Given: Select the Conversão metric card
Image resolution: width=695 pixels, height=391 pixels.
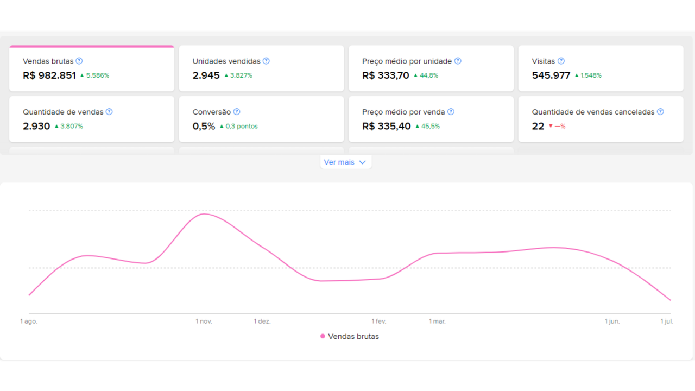Looking at the screenshot, I should coord(261,119).
